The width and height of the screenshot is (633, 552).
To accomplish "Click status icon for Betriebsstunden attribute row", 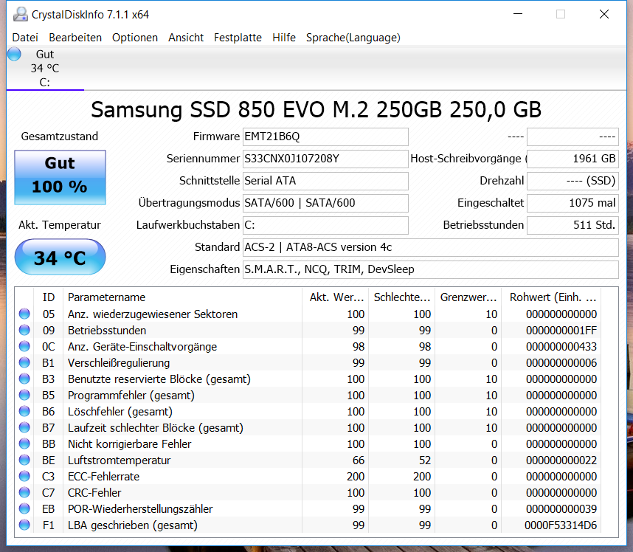I will tap(24, 330).
